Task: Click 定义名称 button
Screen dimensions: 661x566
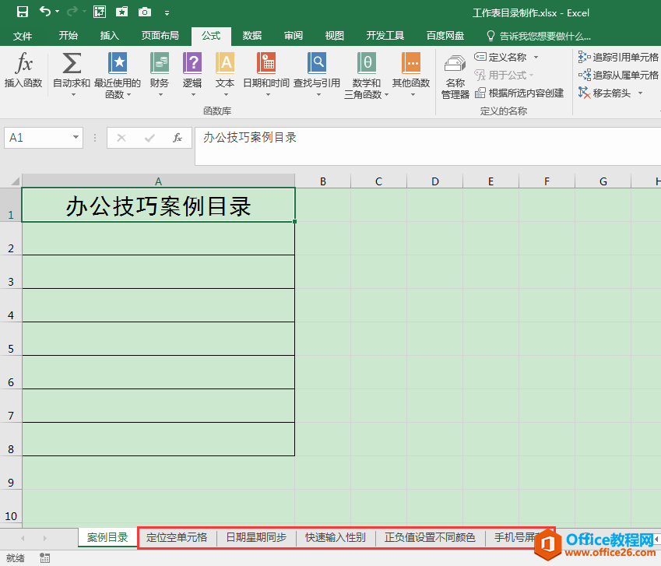Action: (501, 57)
